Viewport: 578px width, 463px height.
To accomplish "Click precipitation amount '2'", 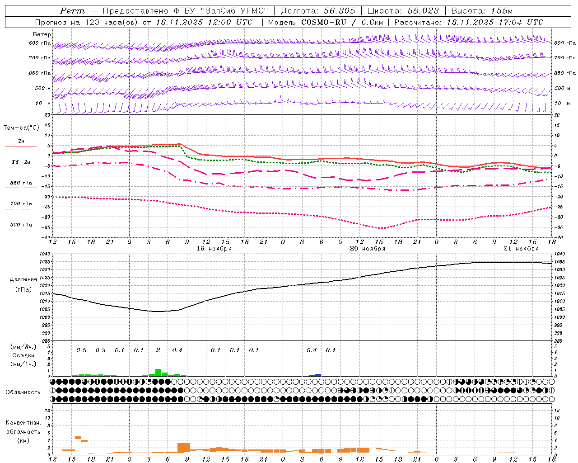I will click(x=158, y=350).
